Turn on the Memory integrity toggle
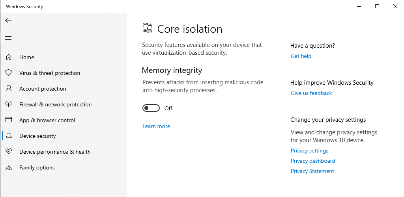This screenshot has height=197, width=404. click(x=151, y=108)
